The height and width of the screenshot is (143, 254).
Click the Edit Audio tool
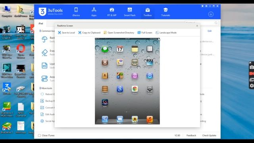[x=48, y=114]
